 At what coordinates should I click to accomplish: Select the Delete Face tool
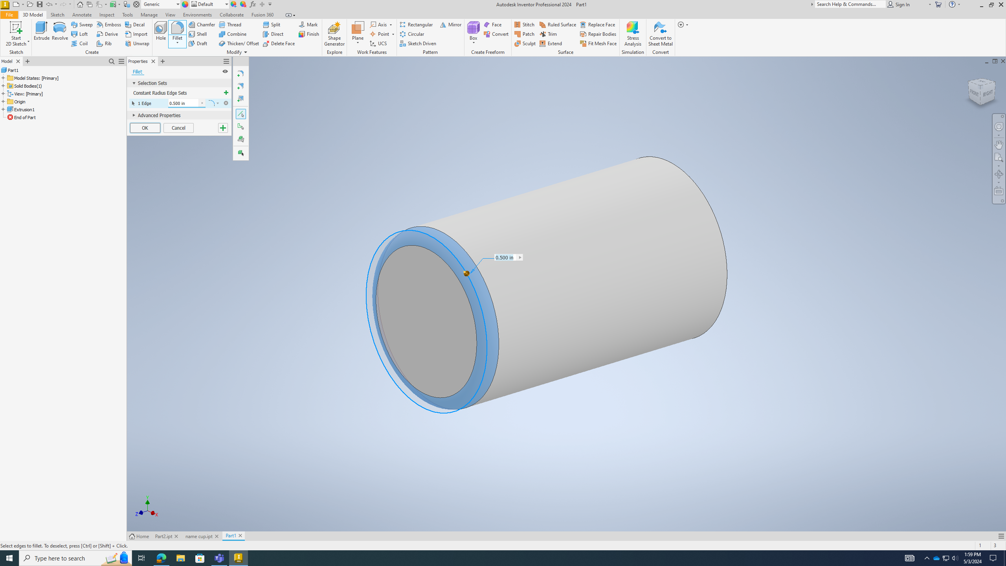pyautogui.click(x=279, y=43)
